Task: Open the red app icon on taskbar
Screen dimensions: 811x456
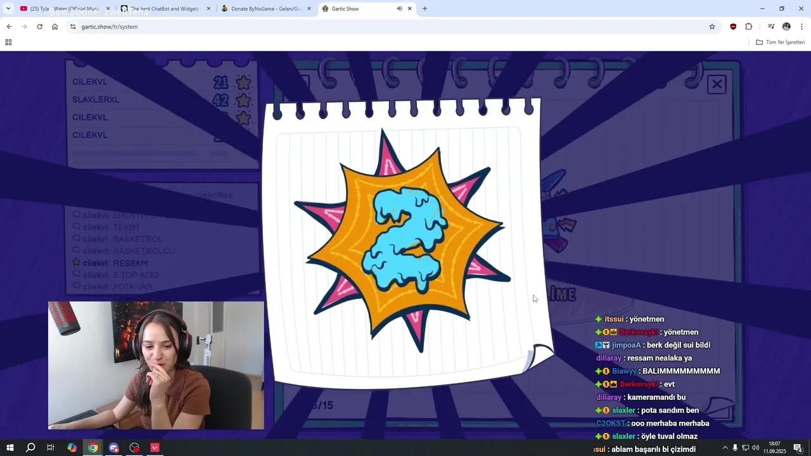Action: [155, 448]
